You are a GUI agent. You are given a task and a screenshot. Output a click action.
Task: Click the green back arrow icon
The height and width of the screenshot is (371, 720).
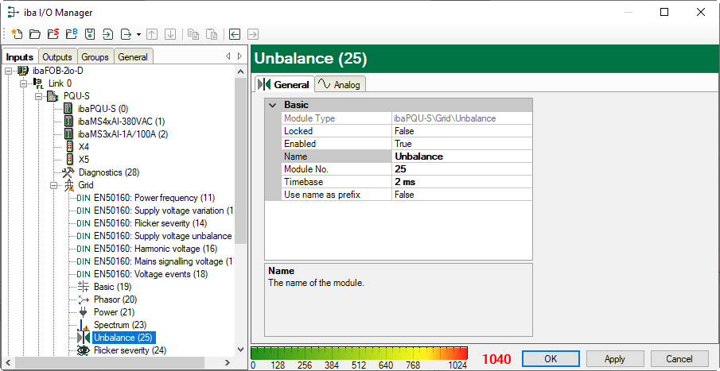(235, 34)
